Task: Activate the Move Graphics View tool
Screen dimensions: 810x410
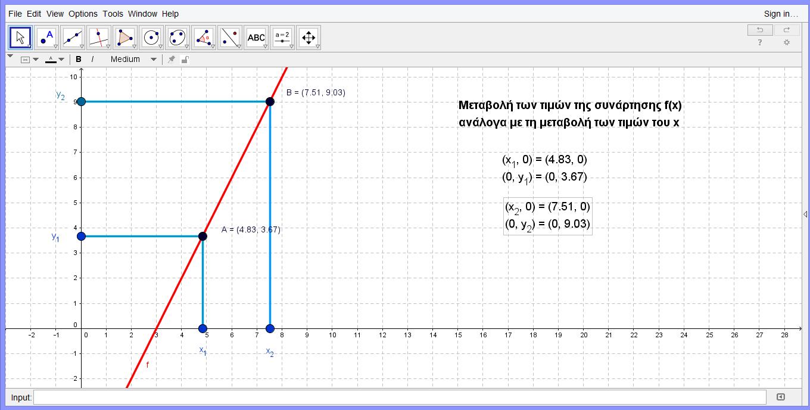Action: (x=309, y=38)
